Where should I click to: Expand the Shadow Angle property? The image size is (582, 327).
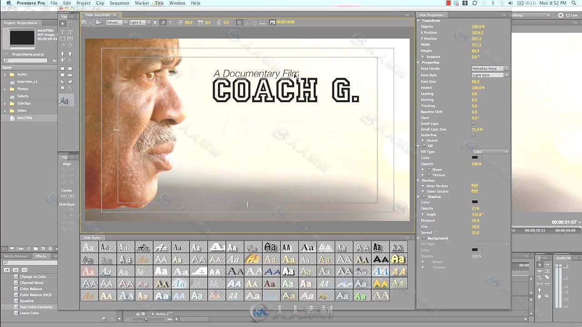[423, 214]
